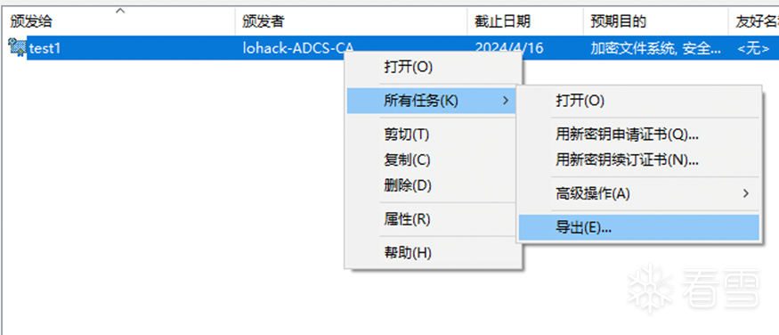Open the 所有任务(K) submenu
Image resolution: width=779 pixels, height=335 pixels.
(x=431, y=101)
